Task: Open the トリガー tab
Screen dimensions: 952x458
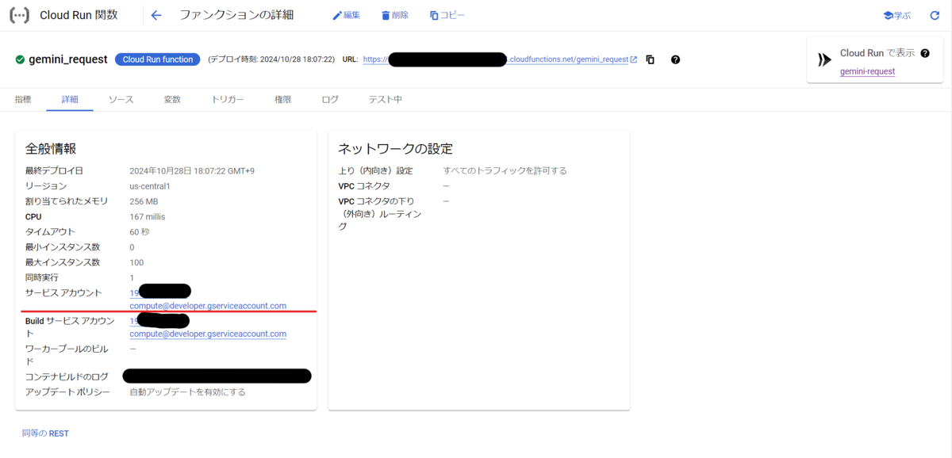Action: (x=227, y=100)
